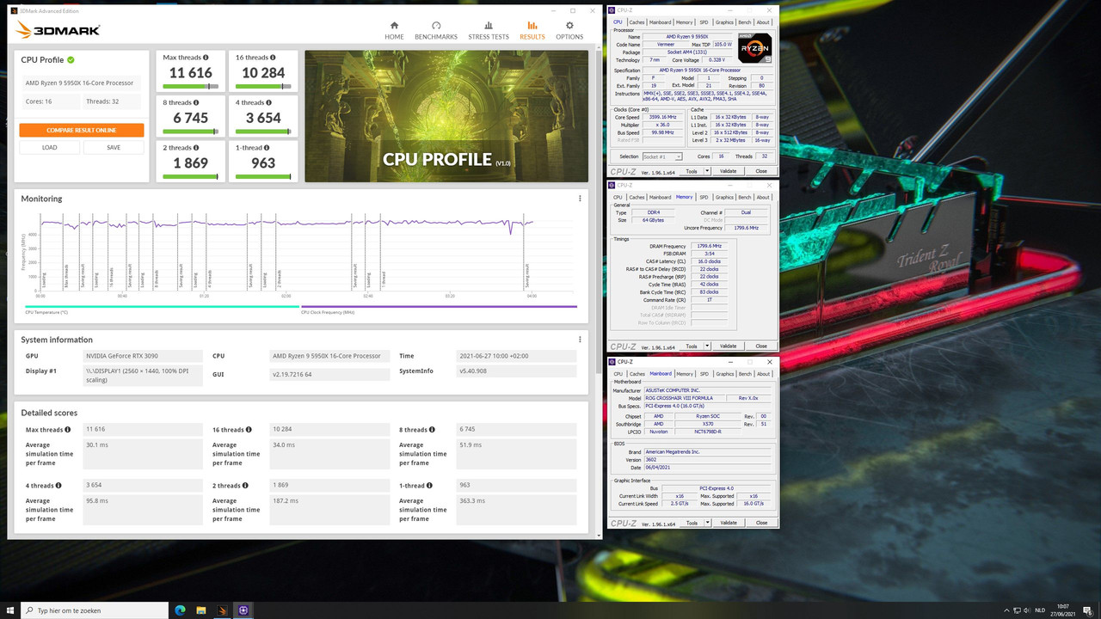Open Bench tab in CPU-Z processor window
This screenshot has width=1101, height=619.
[745, 22]
